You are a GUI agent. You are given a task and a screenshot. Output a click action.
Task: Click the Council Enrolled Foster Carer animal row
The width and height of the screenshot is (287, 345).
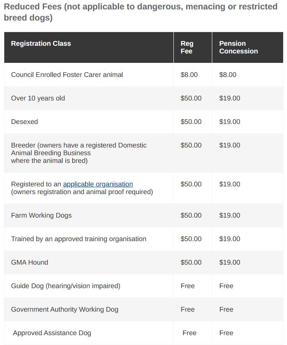pos(144,74)
